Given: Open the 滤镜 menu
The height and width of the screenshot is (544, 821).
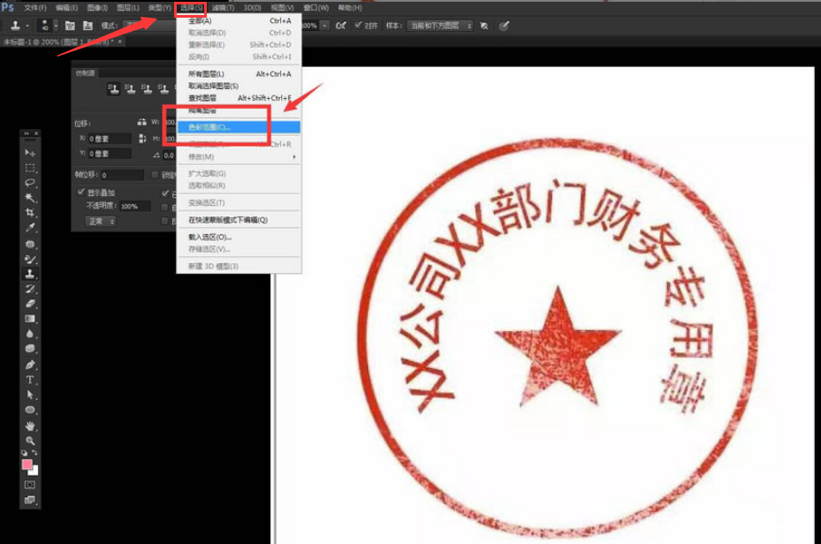Looking at the screenshot, I should click(224, 8).
